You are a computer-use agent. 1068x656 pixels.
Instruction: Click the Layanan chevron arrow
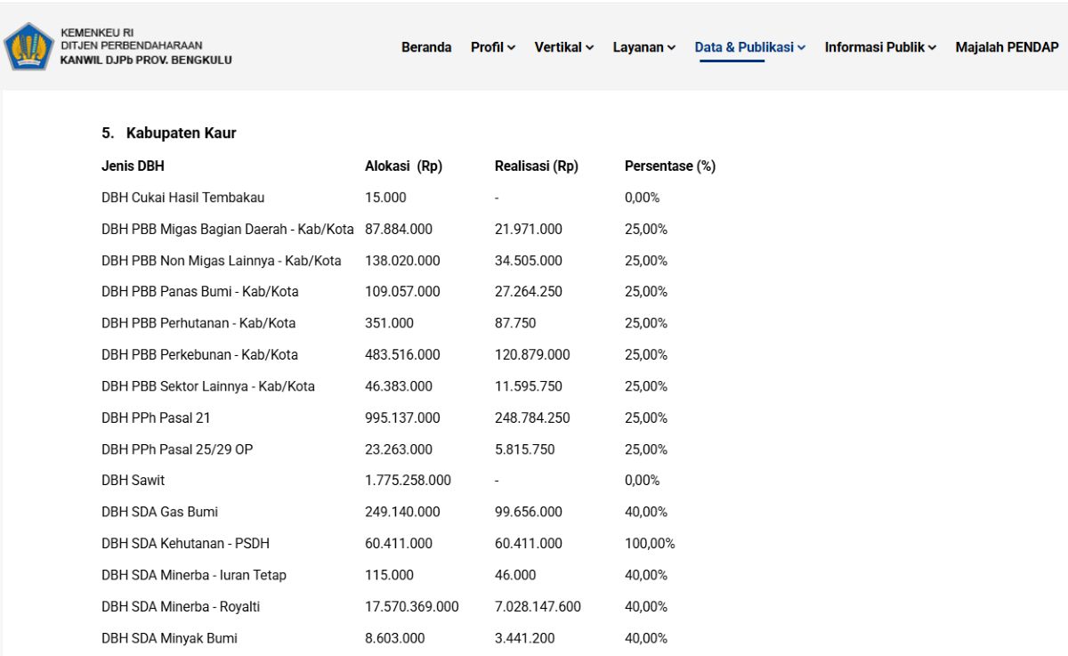pyautogui.click(x=672, y=48)
